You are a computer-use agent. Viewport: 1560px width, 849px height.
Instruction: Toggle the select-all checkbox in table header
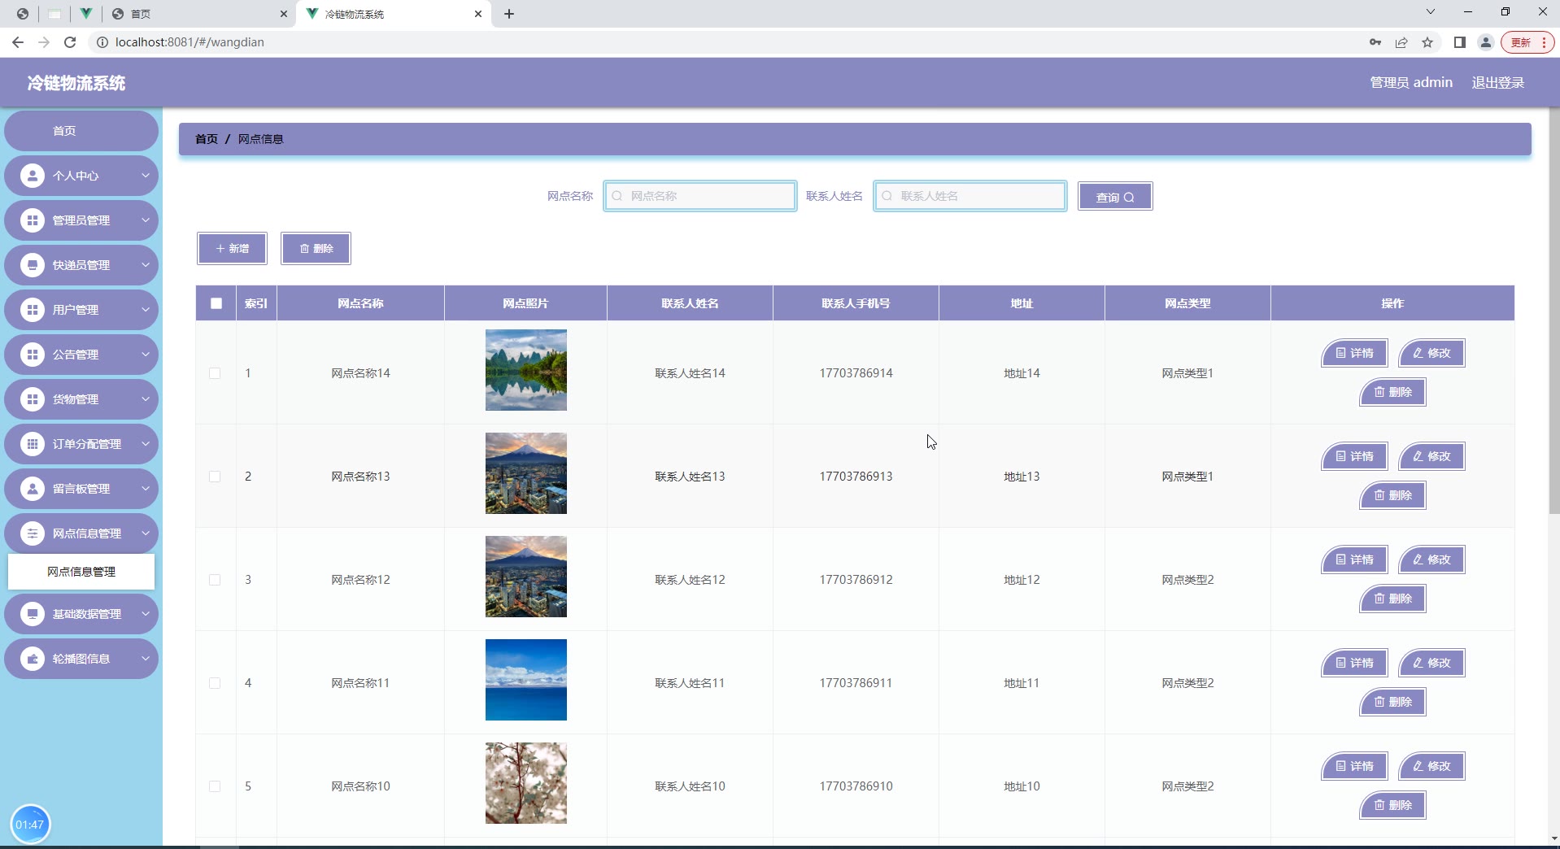216,303
